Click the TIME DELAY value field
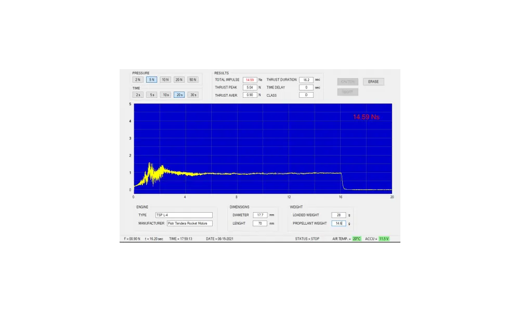The width and height of the screenshot is (520, 312). click(x=306, y=87)
